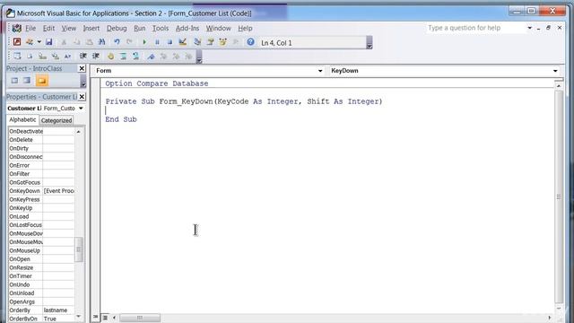Toggle Bookmark flag icon
The image size is (574, 323).
tap(151, 57)
